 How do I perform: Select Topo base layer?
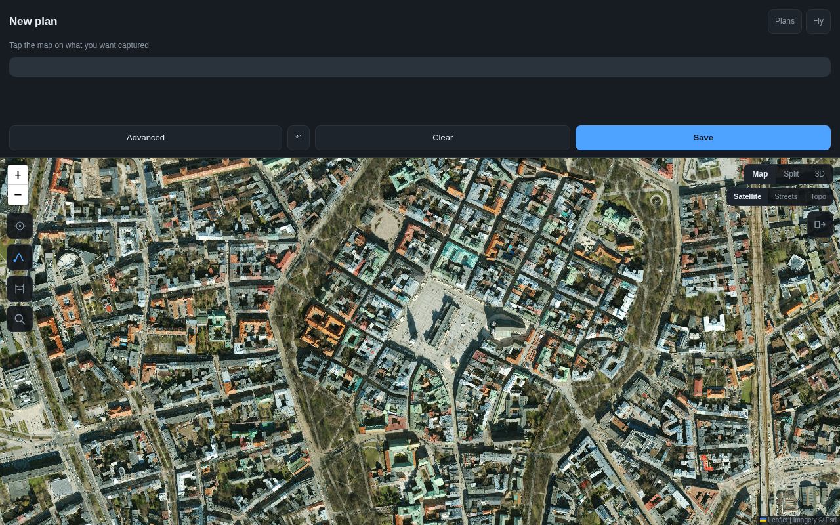818,197
